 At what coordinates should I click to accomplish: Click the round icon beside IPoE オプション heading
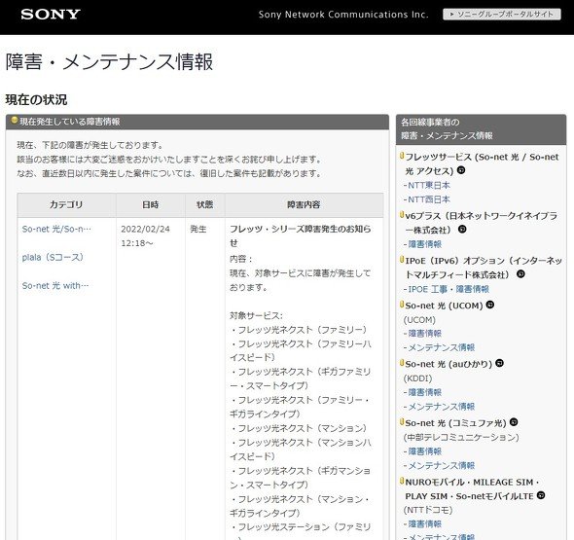pyautogui.click(x=520, y=273)
